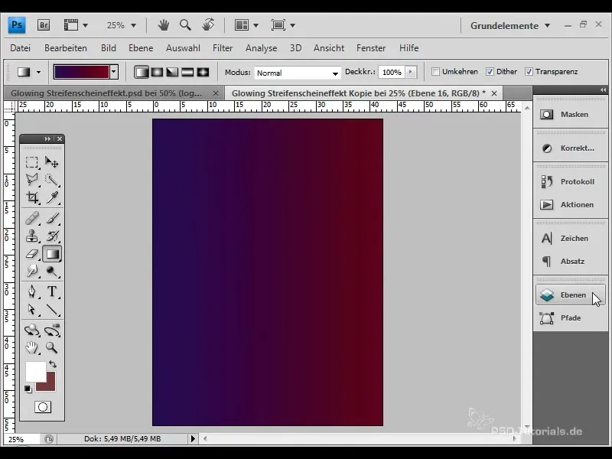Open the Protokoll panel

[570, 181]
